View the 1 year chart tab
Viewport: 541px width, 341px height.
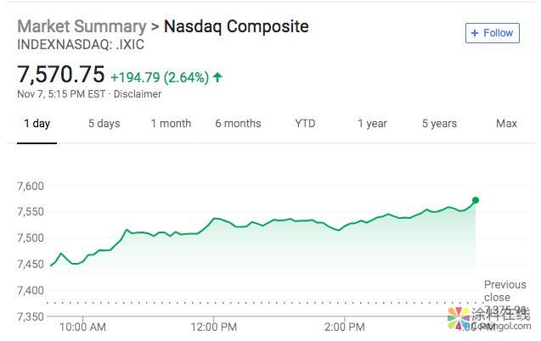(x=372, y=124)
